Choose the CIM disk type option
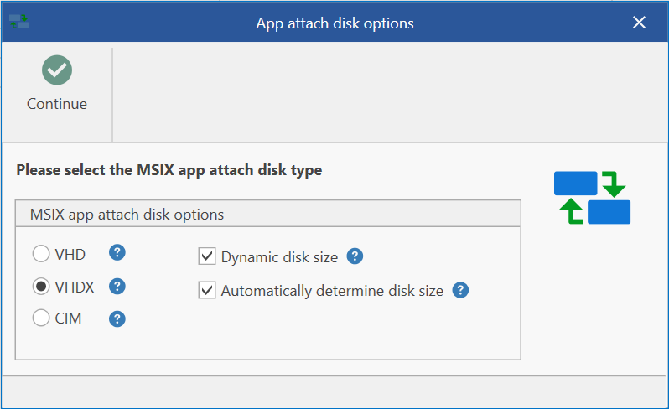The width and height of the screenshot is (669, 409). tap(40, 318)
